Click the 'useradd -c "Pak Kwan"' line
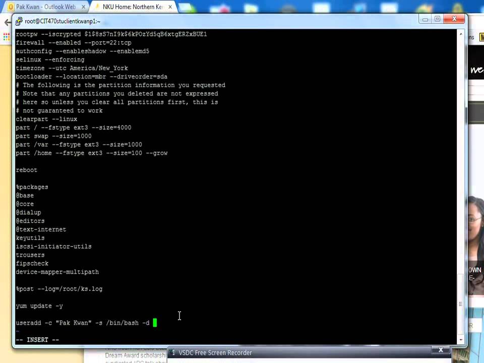The height and width of the screenshot is (363, 484). (82, 323)
